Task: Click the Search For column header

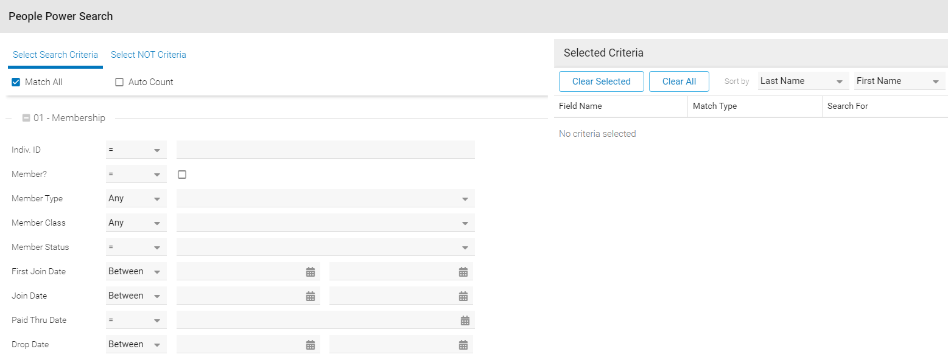Action: click(885, 106)
